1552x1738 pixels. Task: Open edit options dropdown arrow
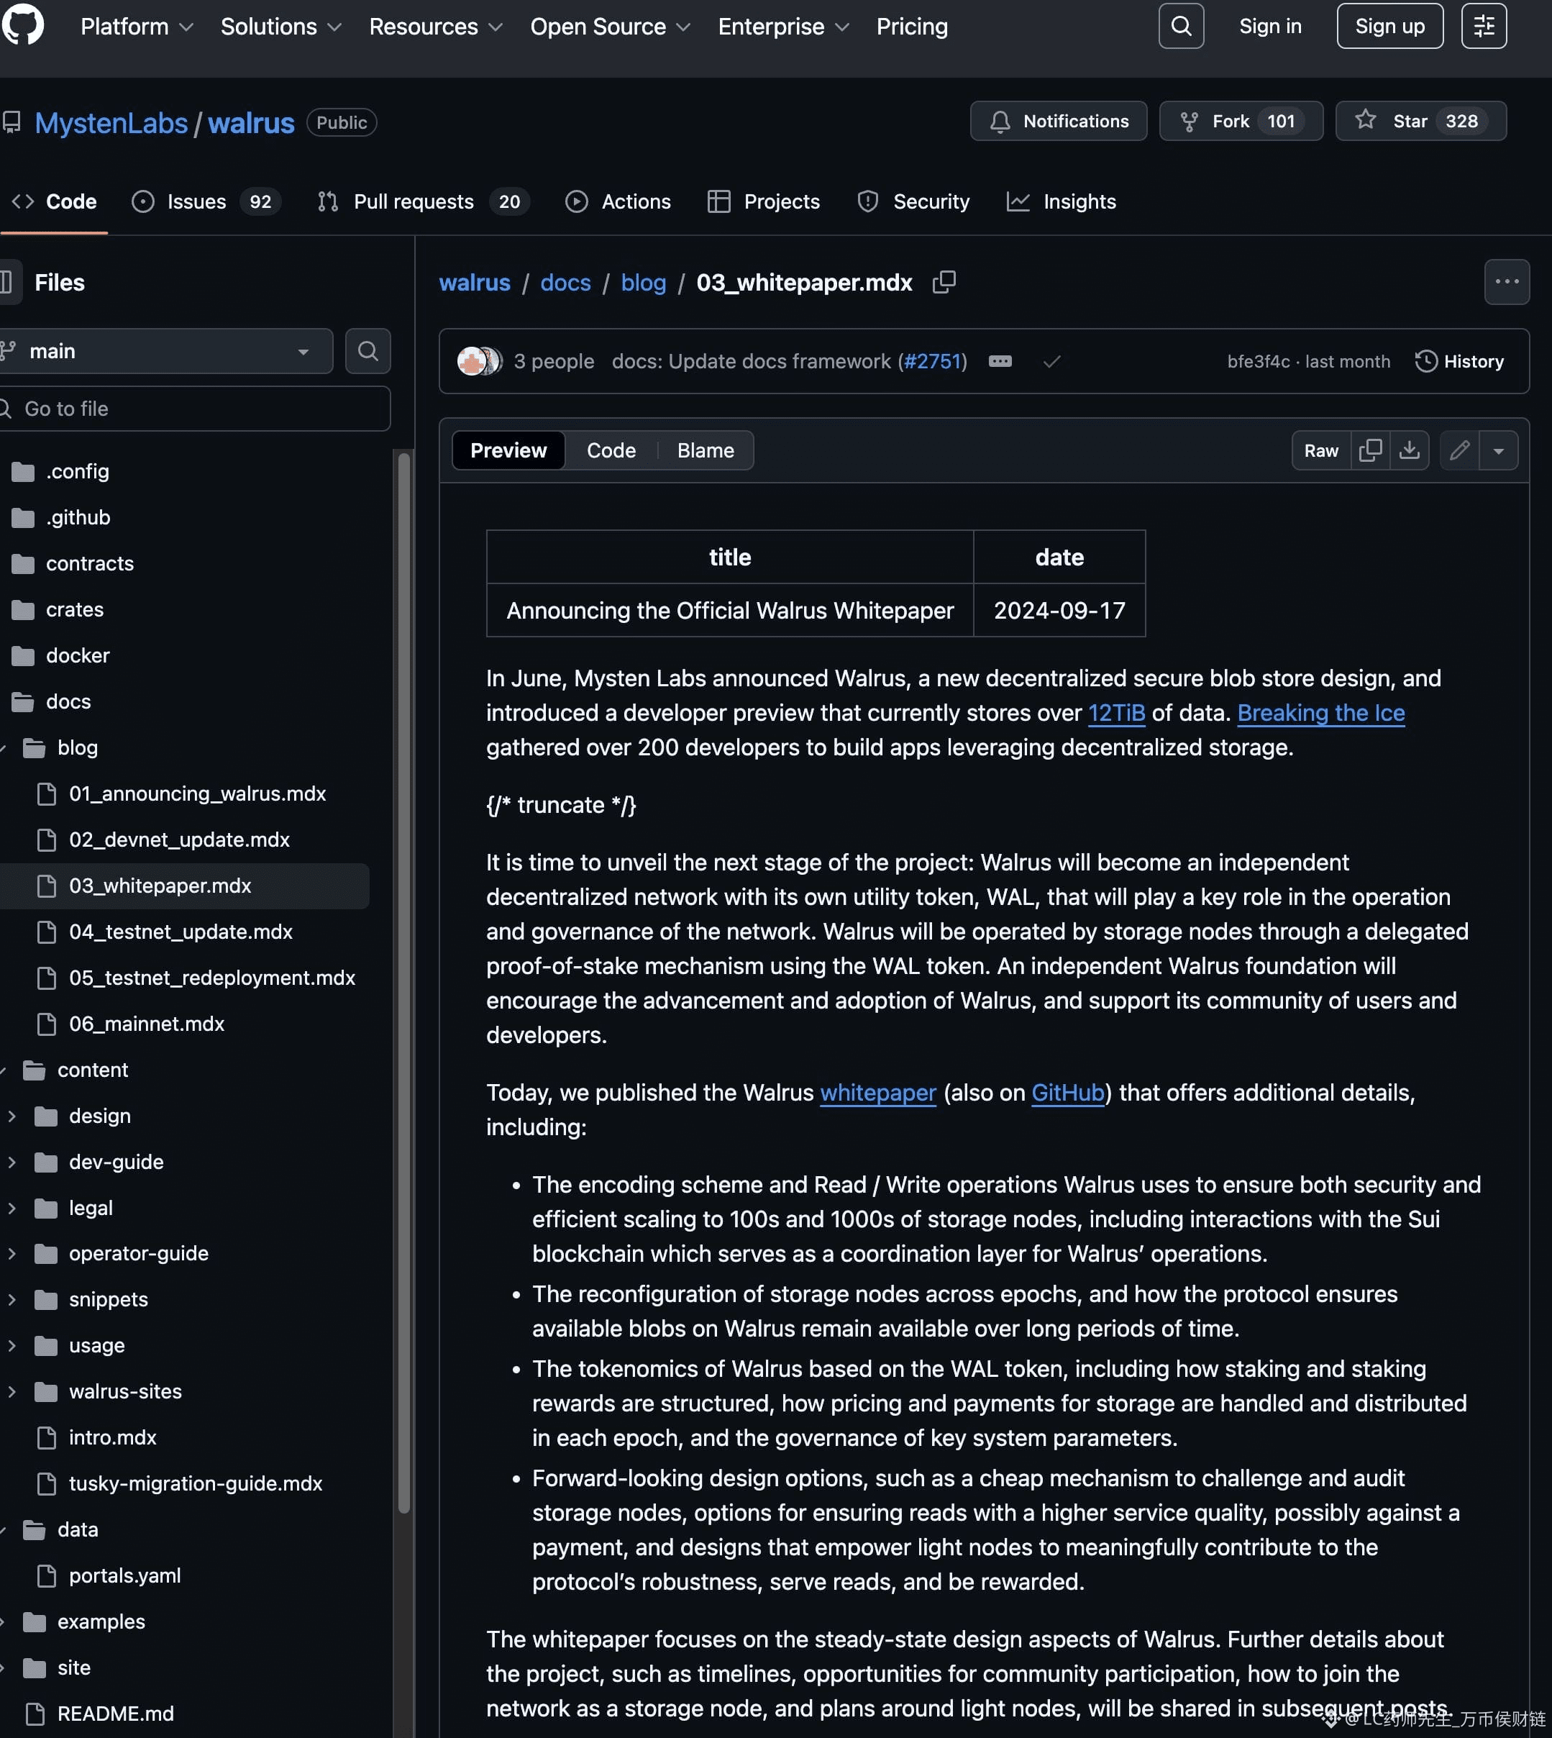point(1498,450)
